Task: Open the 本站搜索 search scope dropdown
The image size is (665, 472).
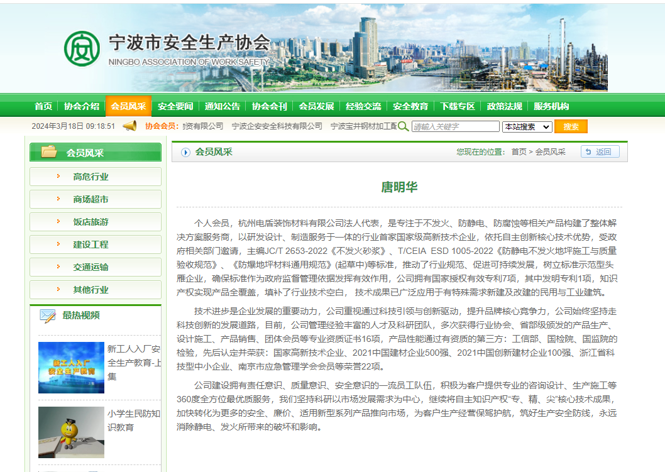Action: [x=527, y=126]
